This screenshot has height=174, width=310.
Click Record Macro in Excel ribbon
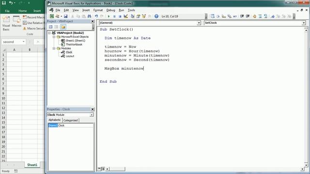(x=34, y=17)
